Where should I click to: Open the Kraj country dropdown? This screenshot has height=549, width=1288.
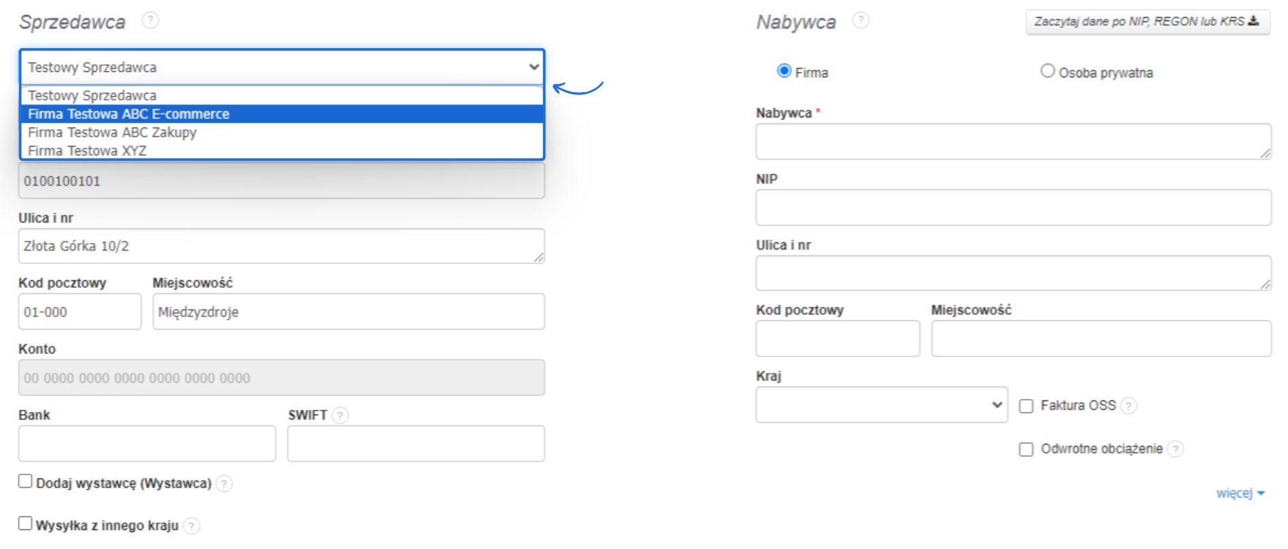881,405
